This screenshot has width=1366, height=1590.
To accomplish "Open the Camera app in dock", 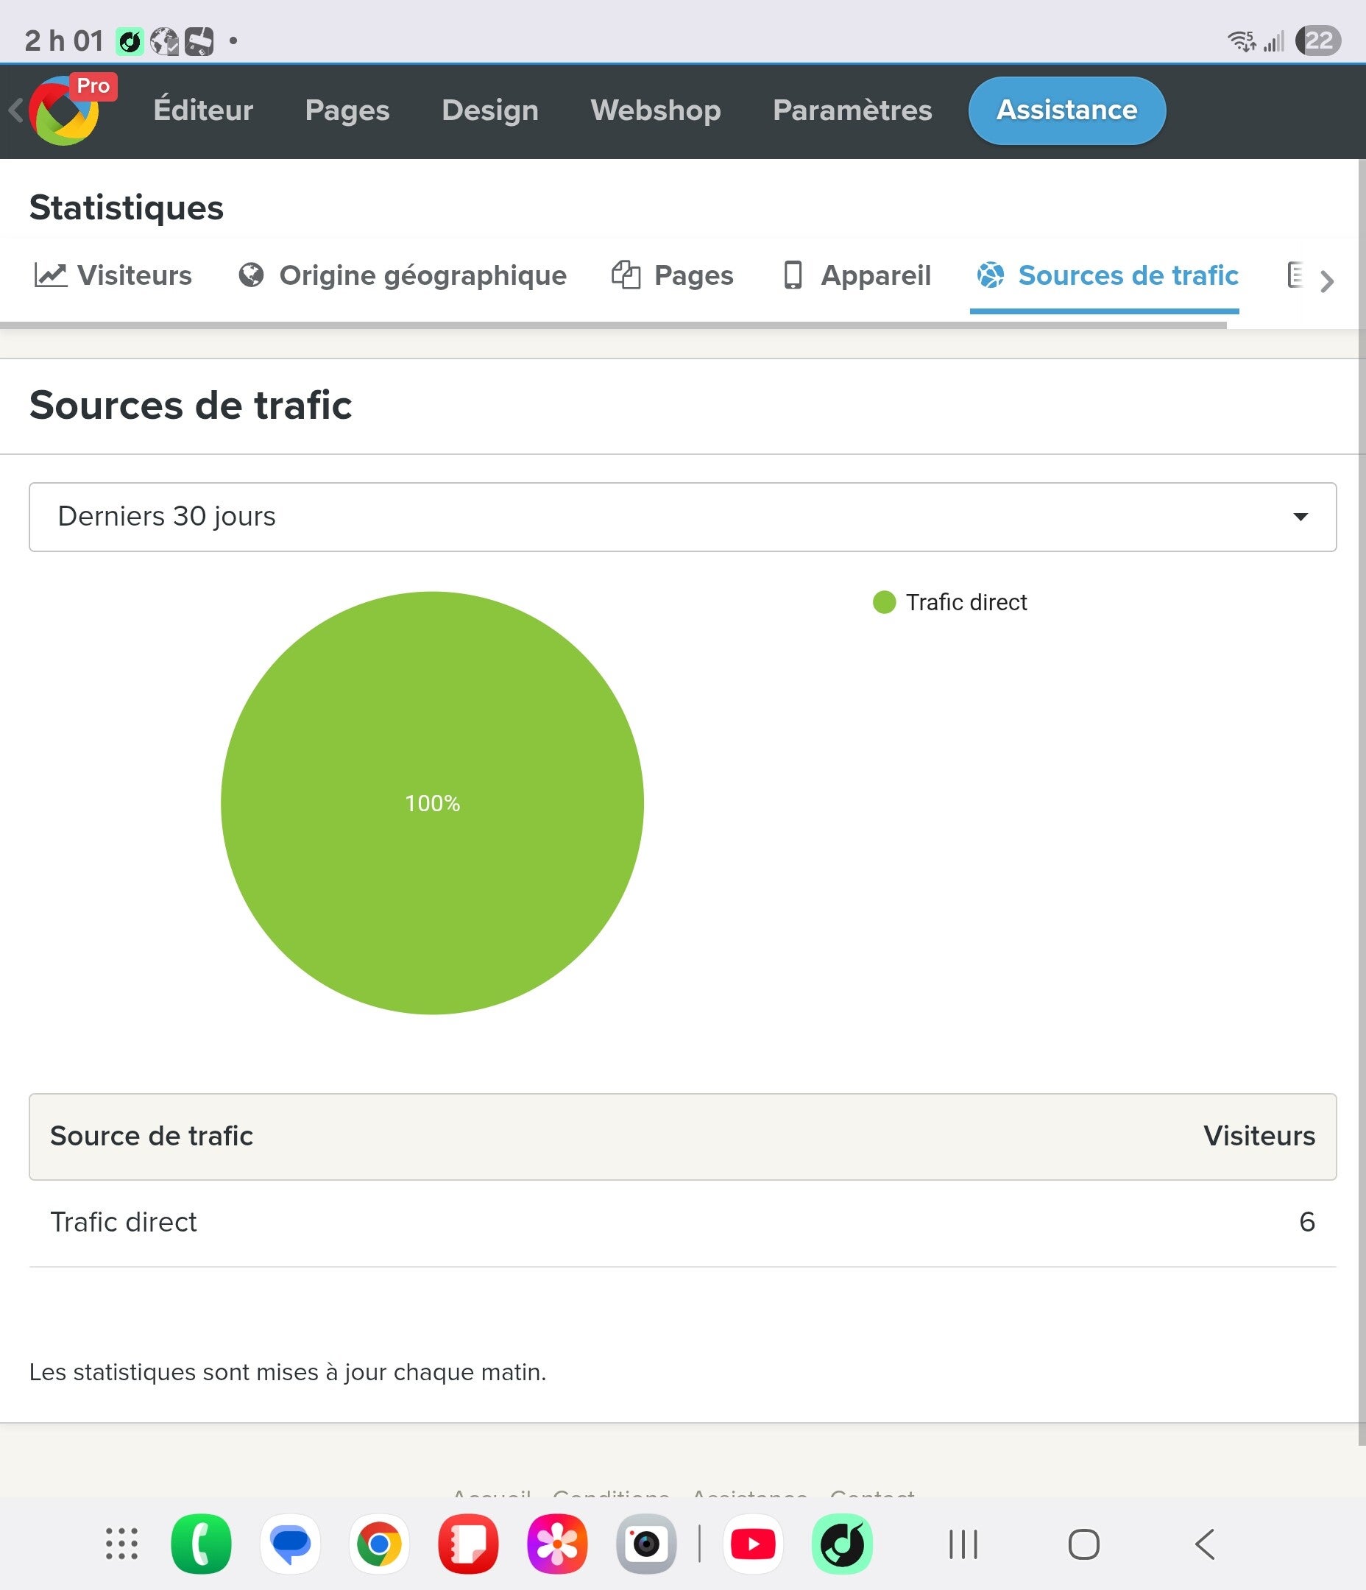I will click(x=646, y=1544).
